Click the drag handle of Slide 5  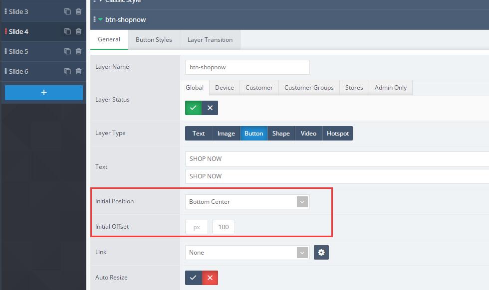click(5, 51)
